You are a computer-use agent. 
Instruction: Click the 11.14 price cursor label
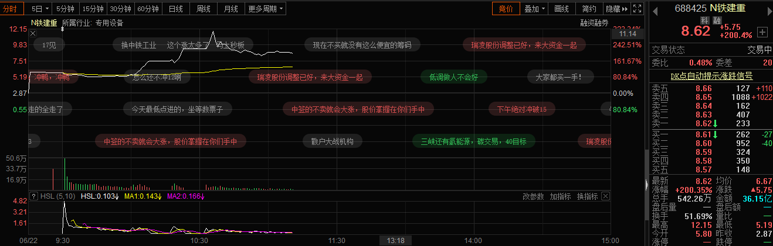[x=628, y=34]
